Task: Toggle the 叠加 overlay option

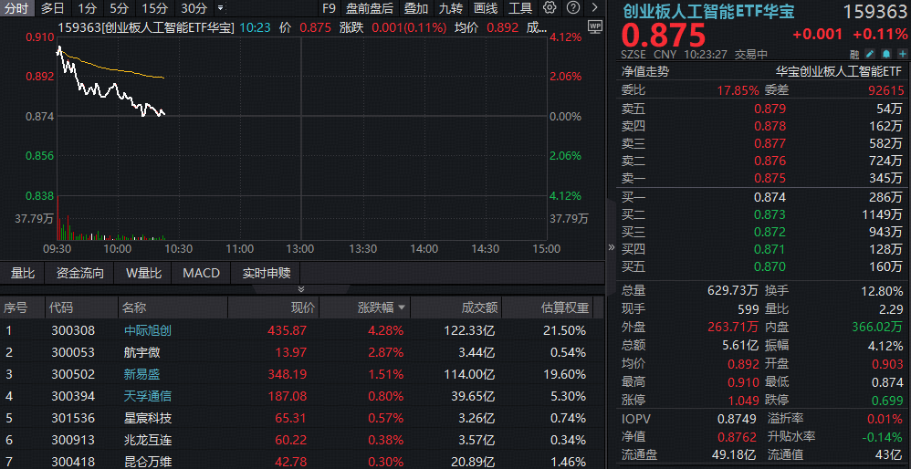Action: point(416,8)
